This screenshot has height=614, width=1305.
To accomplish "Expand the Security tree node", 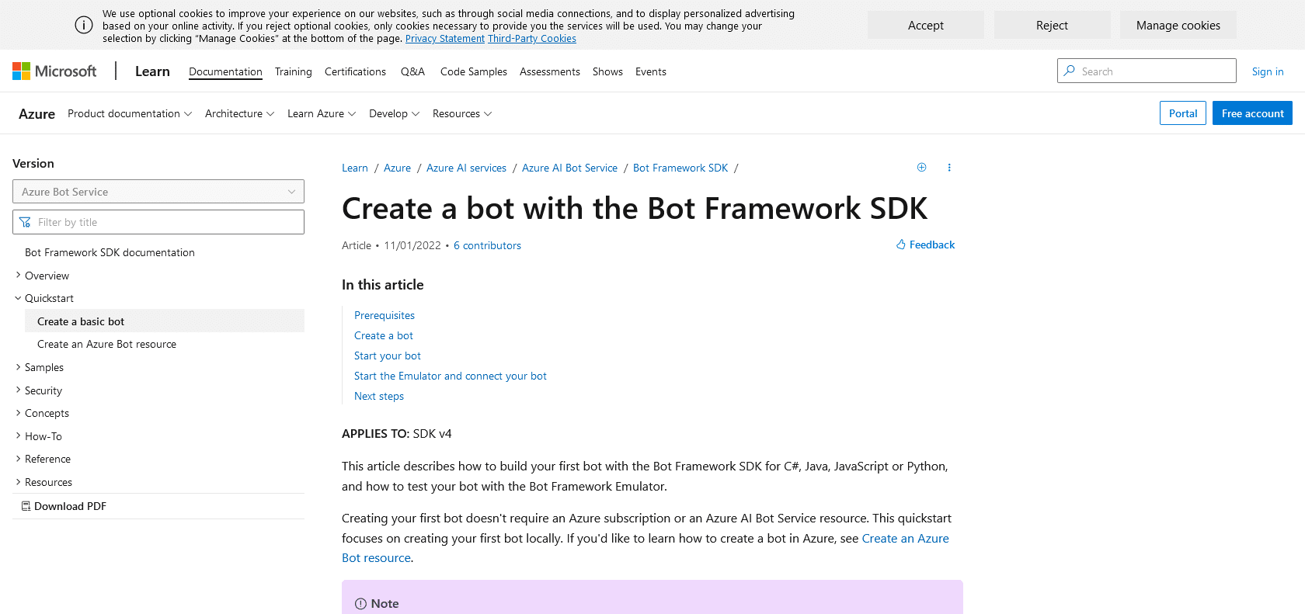I will coord(18,390).
